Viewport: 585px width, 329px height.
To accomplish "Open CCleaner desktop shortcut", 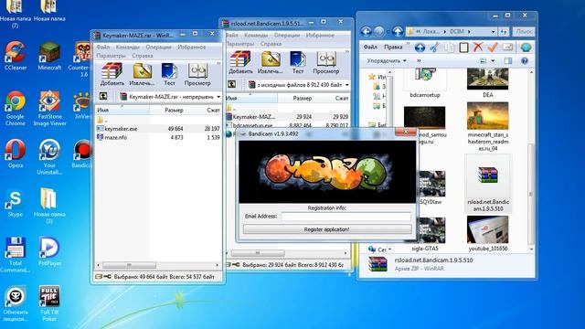I will point(16,55).
